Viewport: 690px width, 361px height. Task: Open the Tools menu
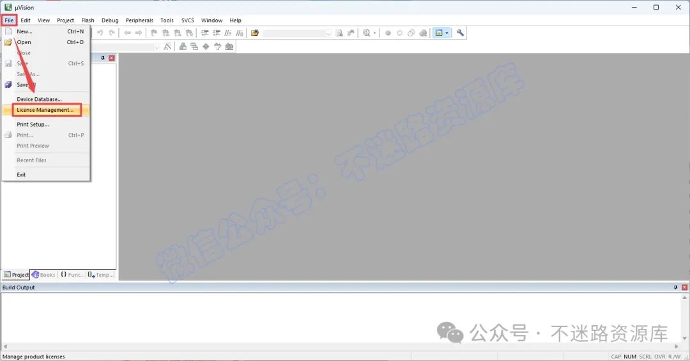click(x=167, y=20)
